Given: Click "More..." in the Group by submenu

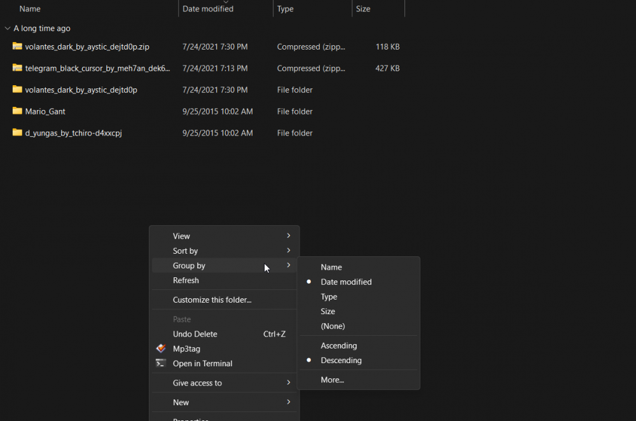Looking at the screenshot, I should click(332, 380).
